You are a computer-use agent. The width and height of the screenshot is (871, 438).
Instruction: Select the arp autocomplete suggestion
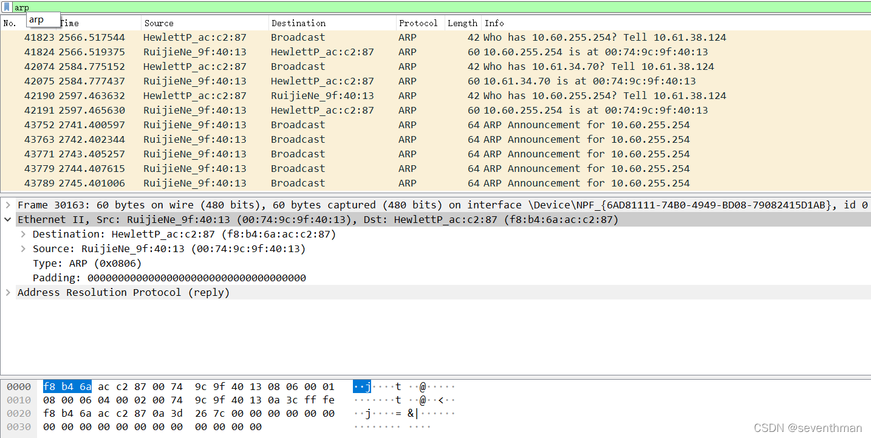tap(43, 19)
